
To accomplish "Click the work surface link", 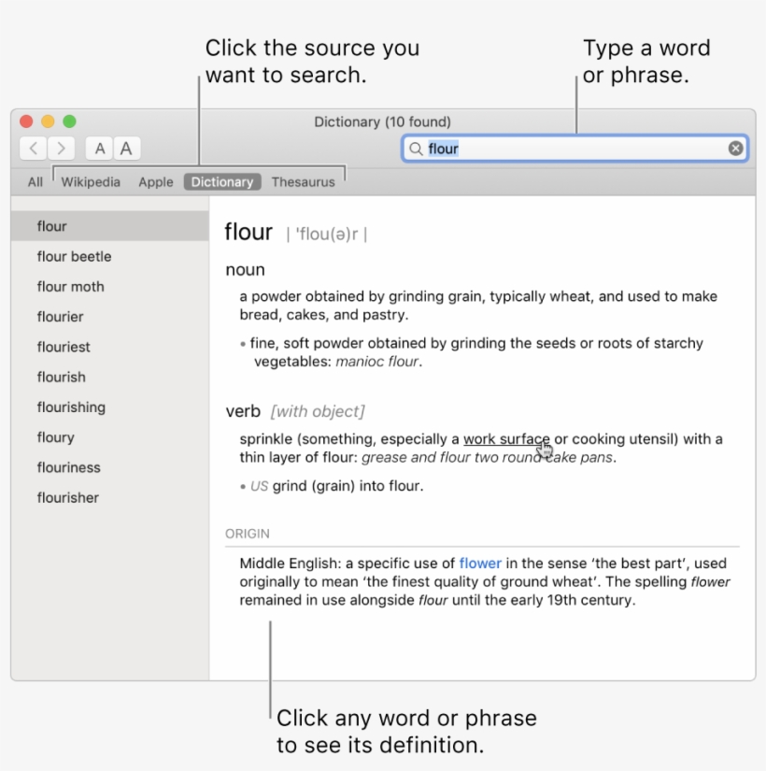I will 506,438.
